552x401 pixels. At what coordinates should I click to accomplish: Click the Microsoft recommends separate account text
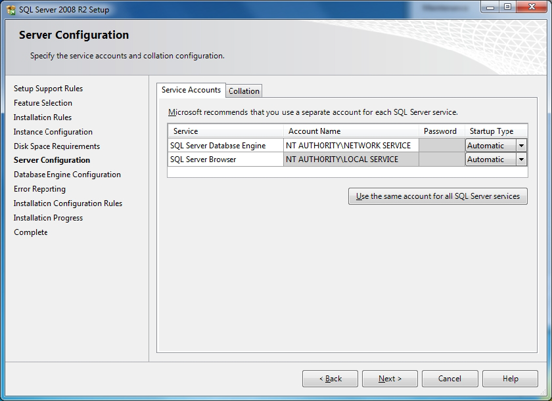tap(313, 112)
